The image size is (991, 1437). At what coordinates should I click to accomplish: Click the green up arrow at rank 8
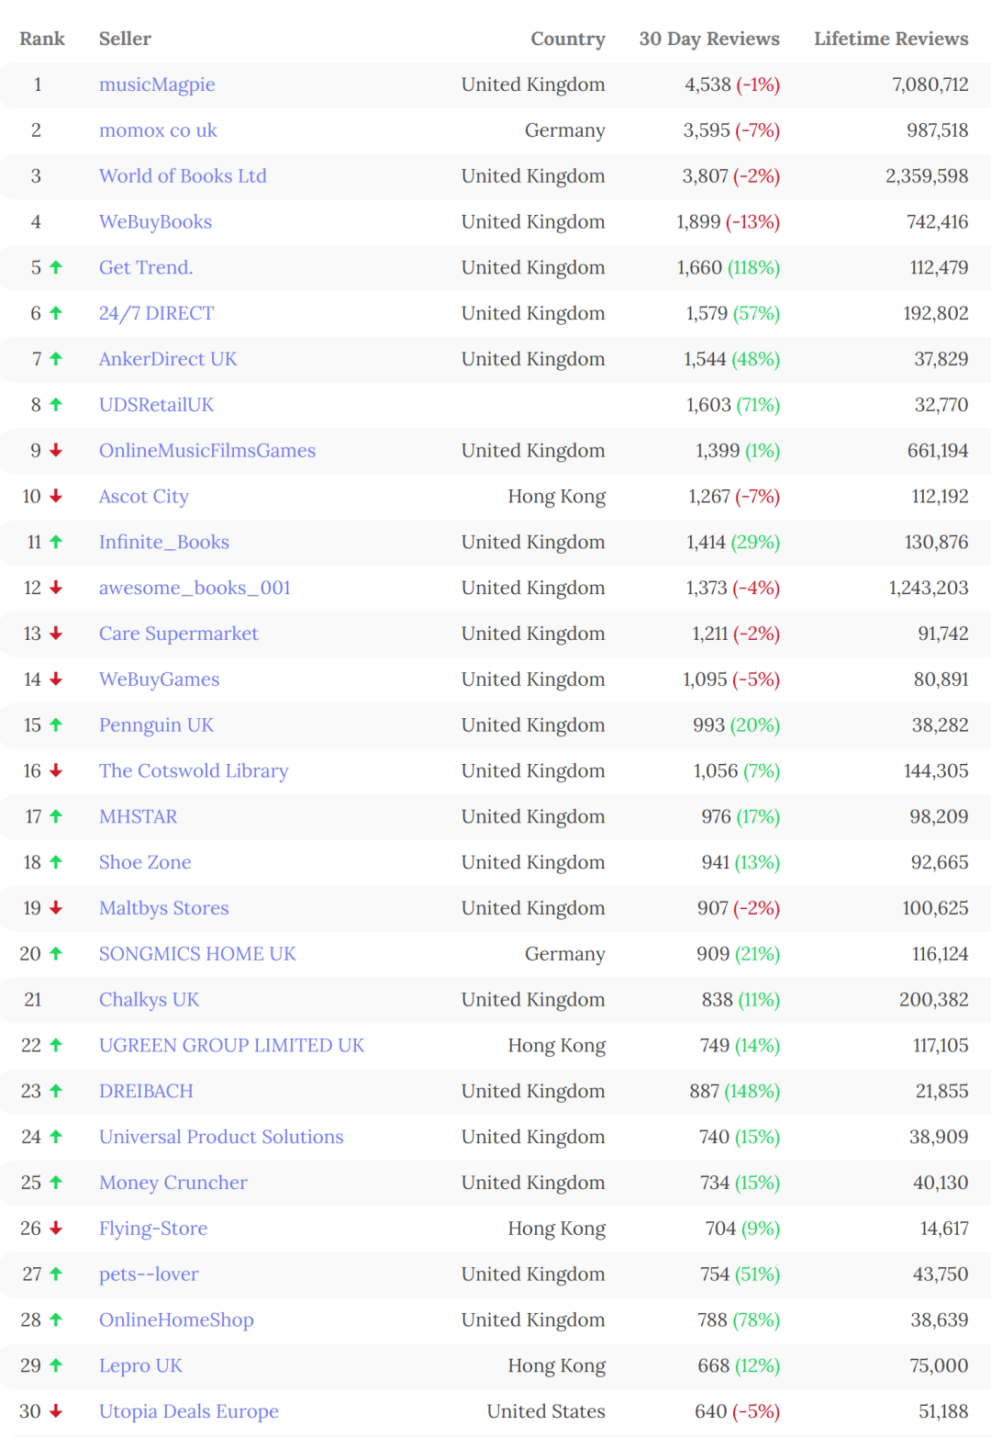tap(56, 404)
